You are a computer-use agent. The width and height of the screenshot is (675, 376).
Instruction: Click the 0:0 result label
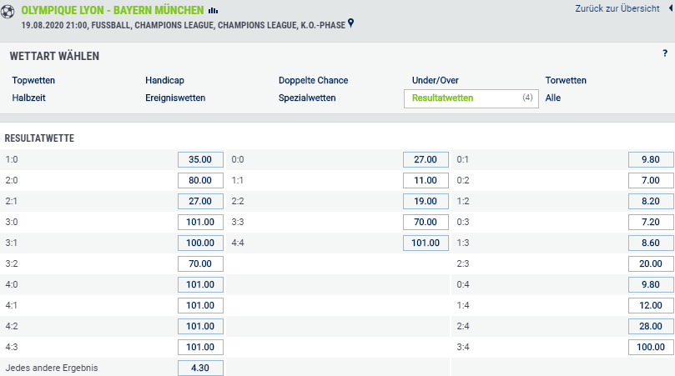[x=238, y=159]
